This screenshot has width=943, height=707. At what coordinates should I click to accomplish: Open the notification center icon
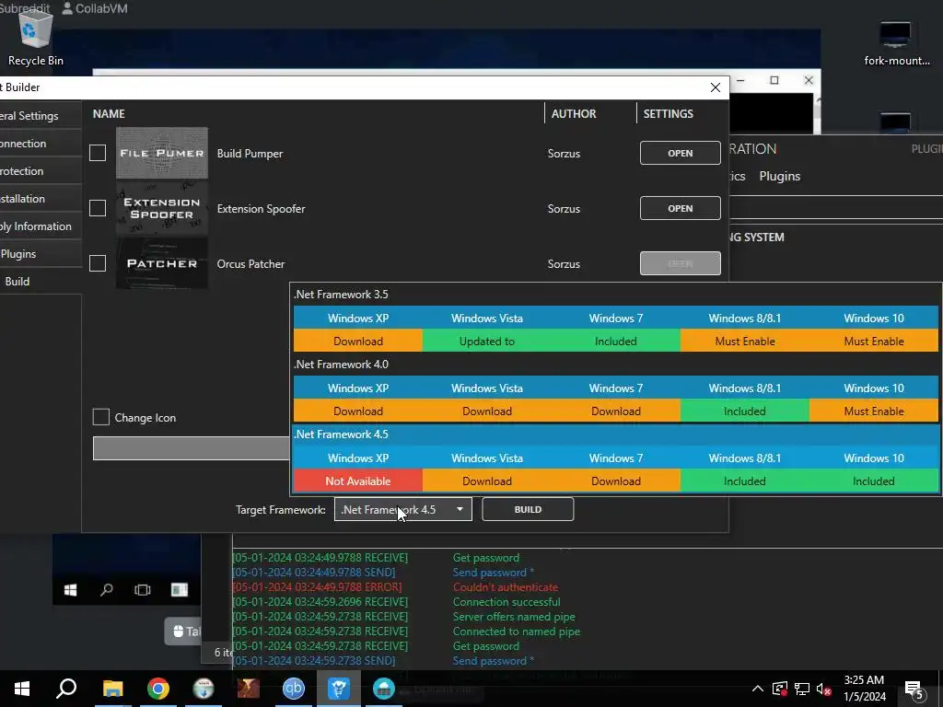point(914,690)
